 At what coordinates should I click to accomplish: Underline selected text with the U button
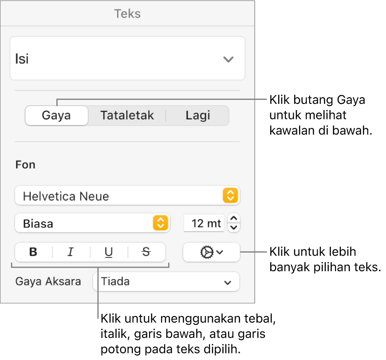pyautogui.click(x=109, y=252)
